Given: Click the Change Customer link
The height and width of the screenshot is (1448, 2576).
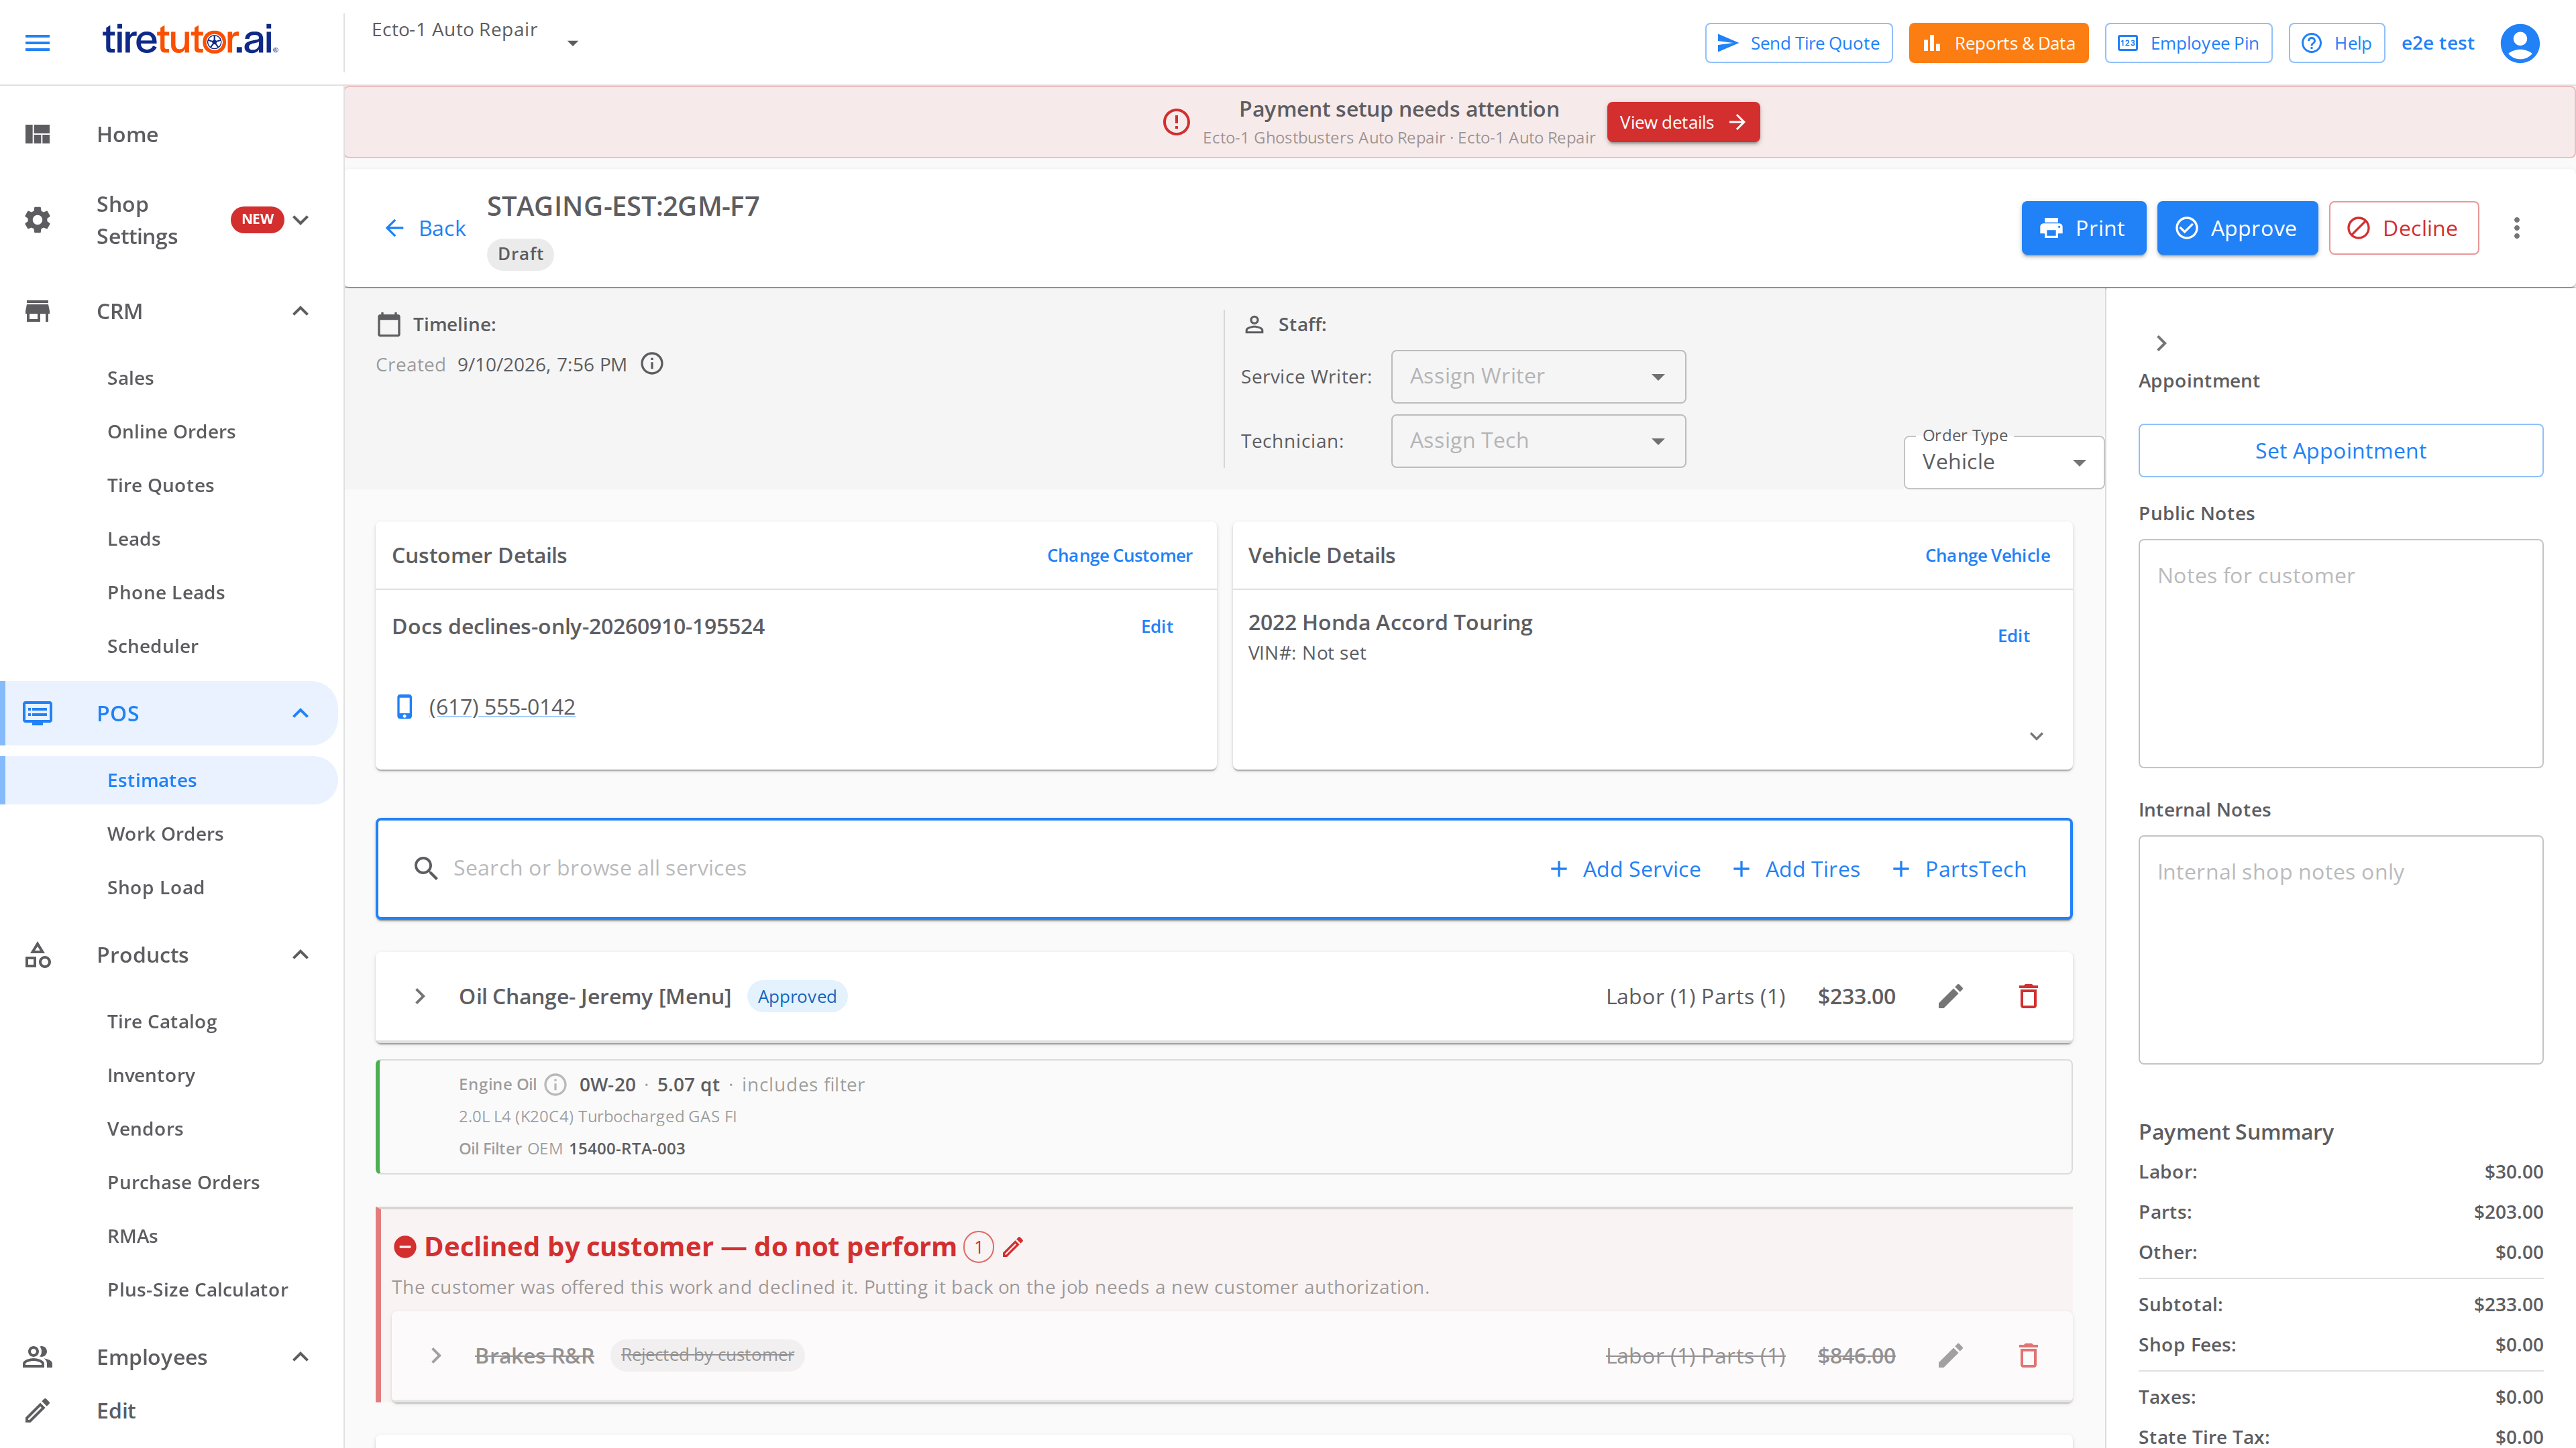Looking at the screenshot, I should coord(1119,554).
